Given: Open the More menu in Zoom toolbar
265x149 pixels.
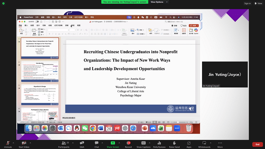Looking at the screenshot, I should [220, 143].
